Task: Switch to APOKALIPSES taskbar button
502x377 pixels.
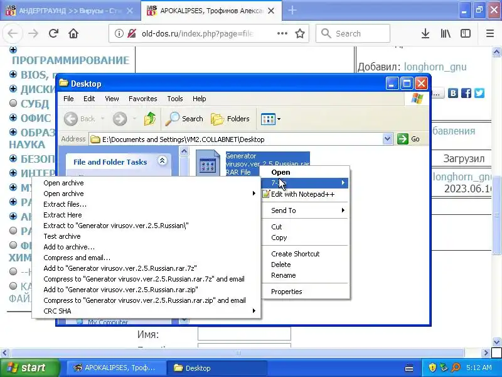Action: 116,368
